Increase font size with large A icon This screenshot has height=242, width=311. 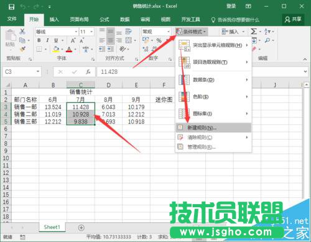[73, 40]
